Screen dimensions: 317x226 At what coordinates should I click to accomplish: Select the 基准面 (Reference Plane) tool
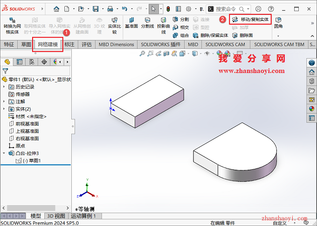131,23
